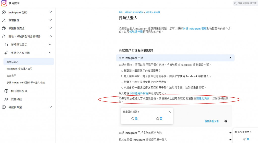Click the 我無法登入 page heading
Screen dimensions: 258x143
(x=128, y=18)
